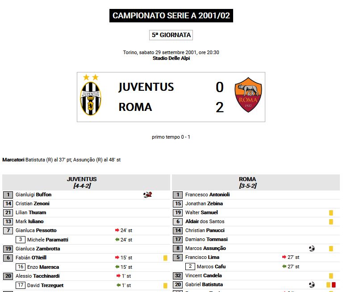Image resolution: width=343 pixels, height=292 pixels.
Task: Select Francesco Antonioli's name
Action: [207, 195]
